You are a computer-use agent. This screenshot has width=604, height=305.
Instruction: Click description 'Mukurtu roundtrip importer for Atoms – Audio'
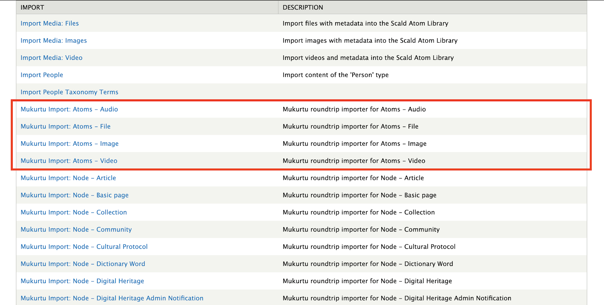[354, 109]
